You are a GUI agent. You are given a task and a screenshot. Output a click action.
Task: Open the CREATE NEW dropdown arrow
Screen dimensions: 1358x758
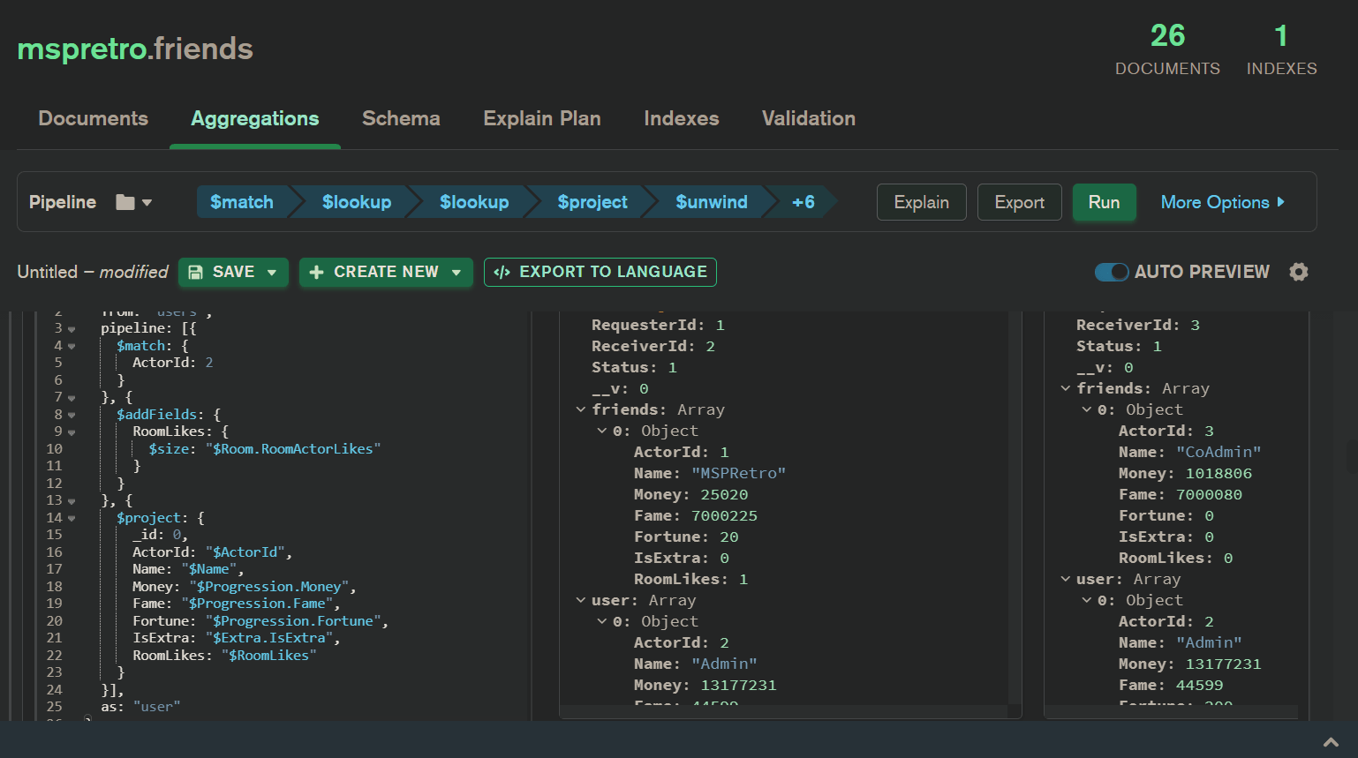click(x=456, y=273)
